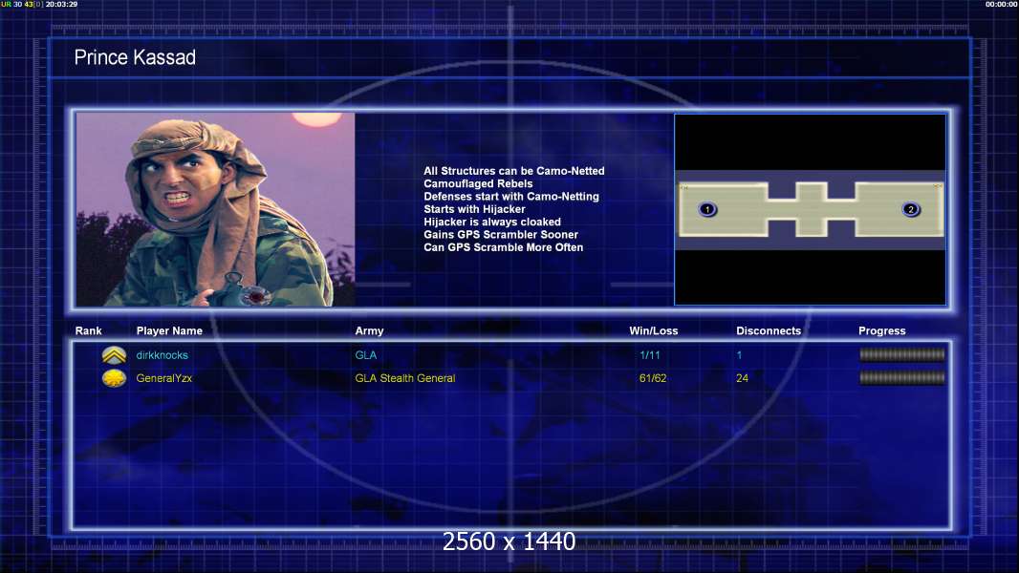Viewport: 1019px width, 573px height.
Task: Click dirkknocks' rank chevron icon
Action: [114, 355]
